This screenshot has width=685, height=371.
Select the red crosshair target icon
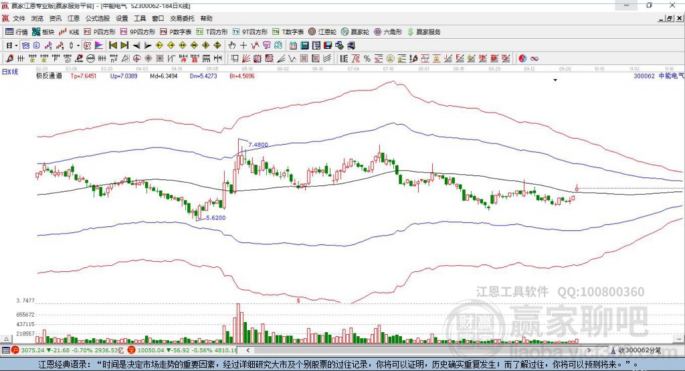(136, 59)
